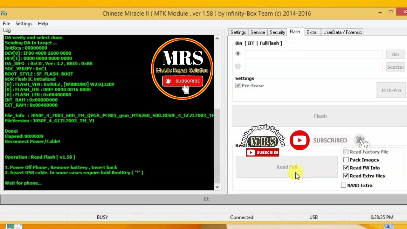Open the Help menu
The image size is (407, 229).
43,24
